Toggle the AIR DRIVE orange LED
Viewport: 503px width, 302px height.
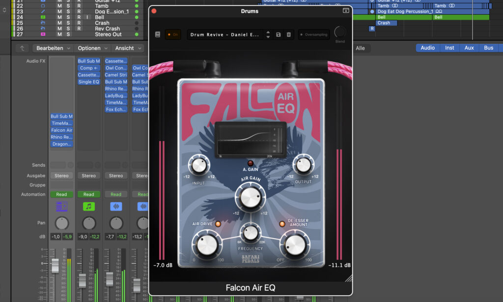coord(218,224)
